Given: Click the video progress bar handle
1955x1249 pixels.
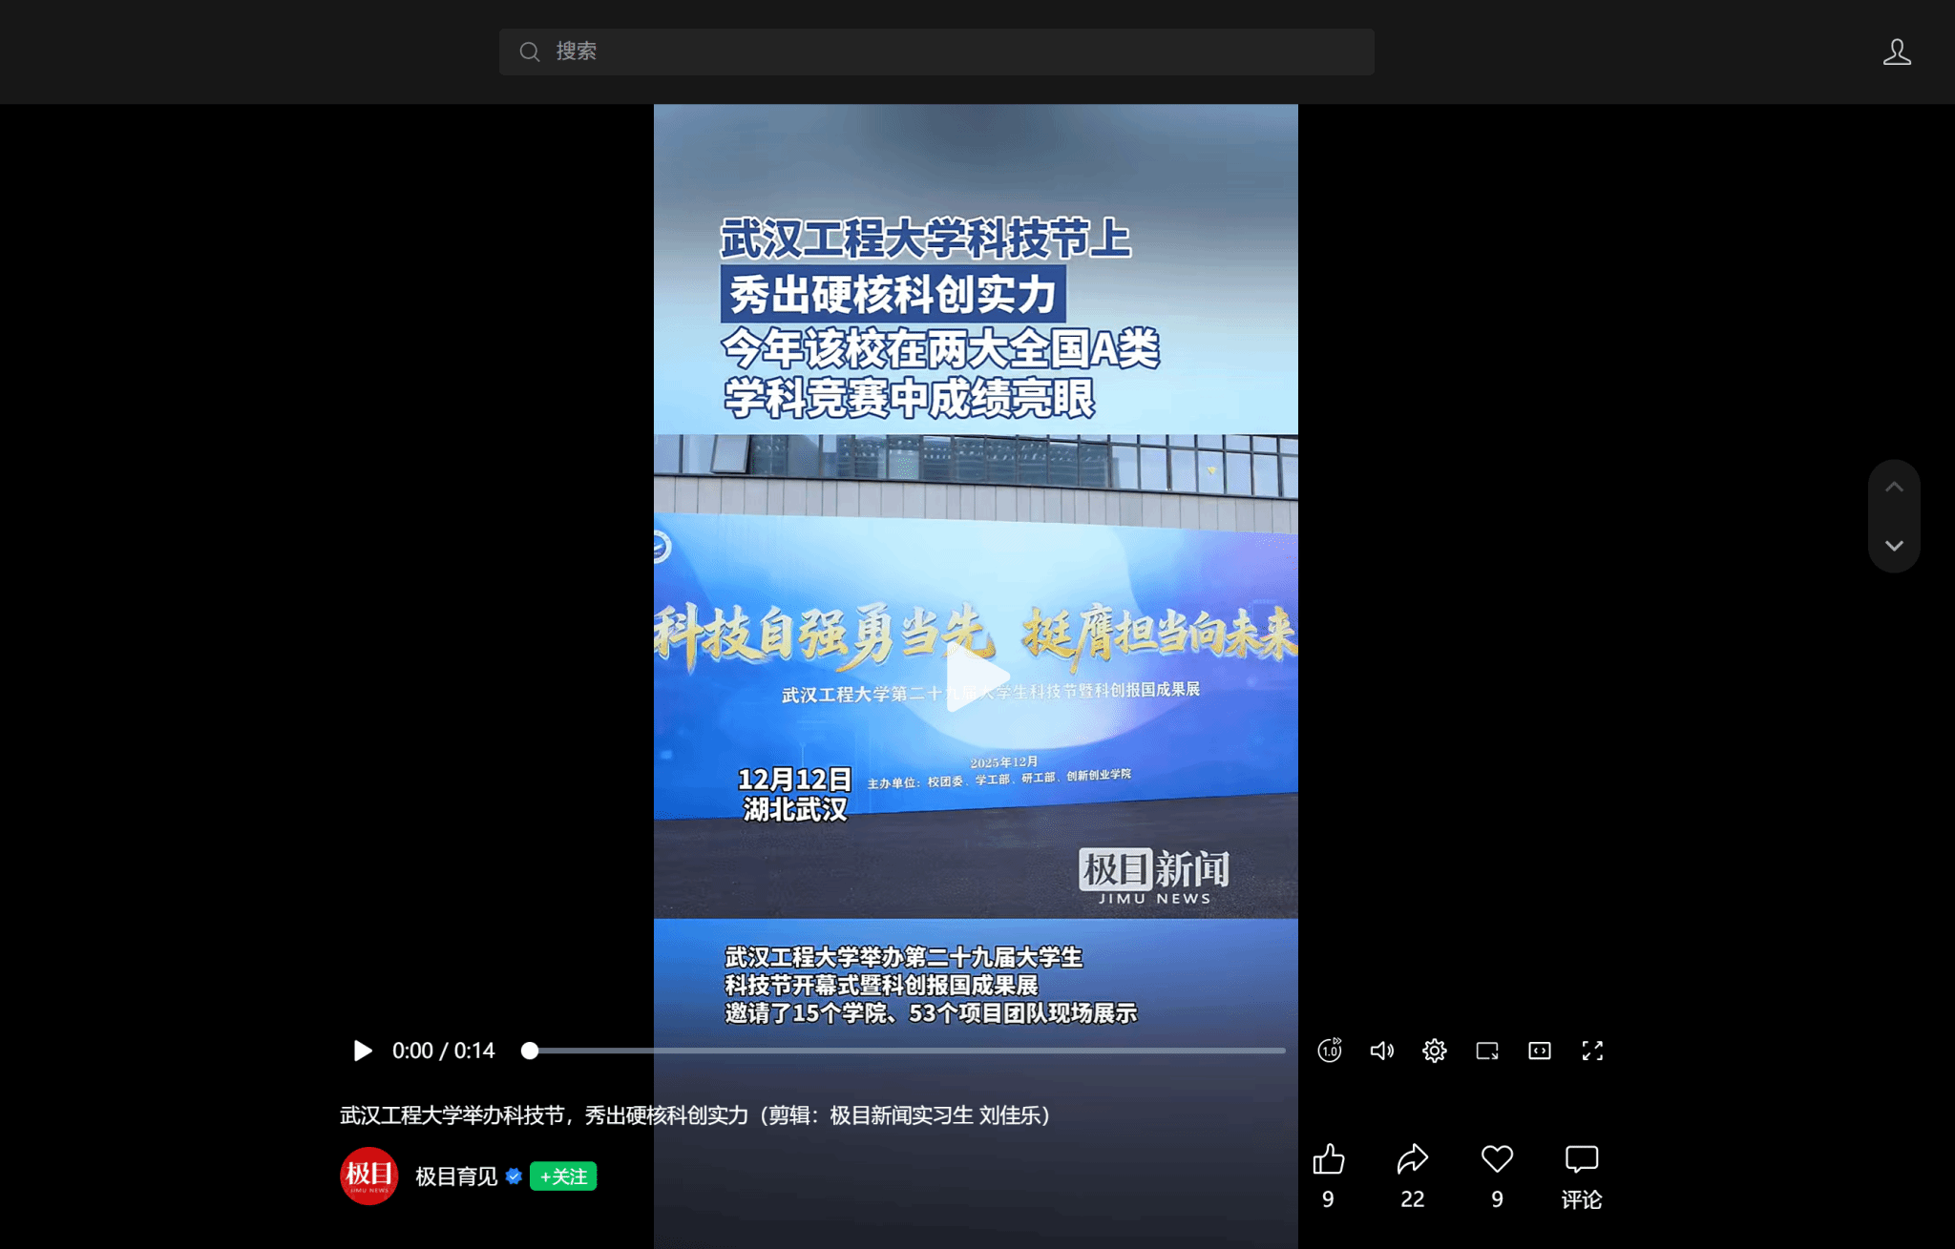Looking at the screenshot, I should (x=530, y=1051).
